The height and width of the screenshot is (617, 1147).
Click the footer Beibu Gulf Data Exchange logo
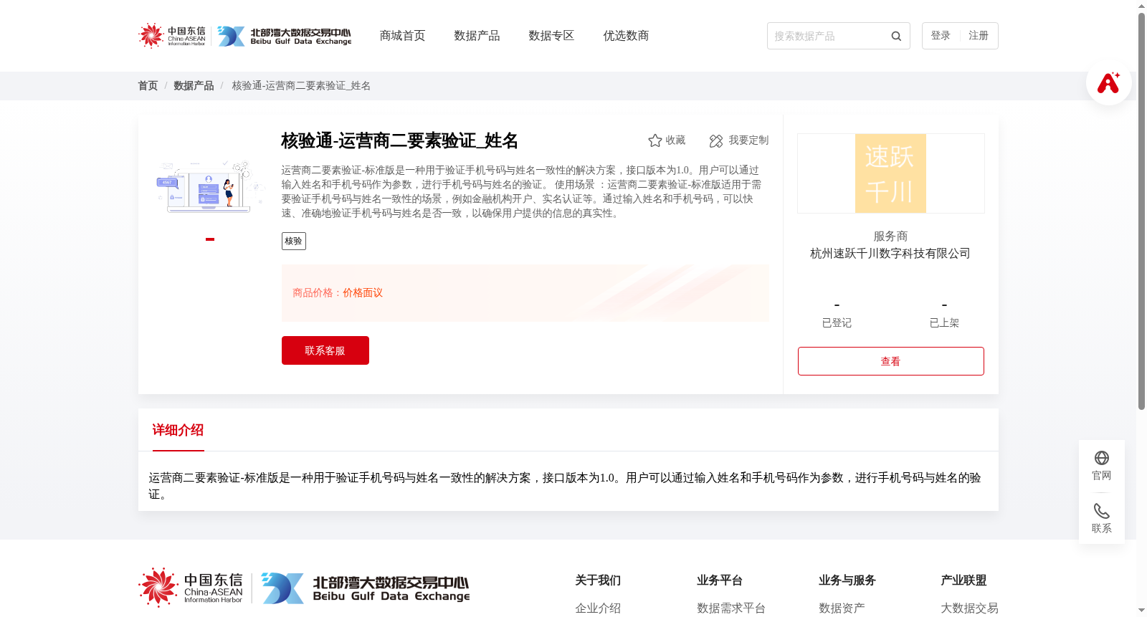366,588
